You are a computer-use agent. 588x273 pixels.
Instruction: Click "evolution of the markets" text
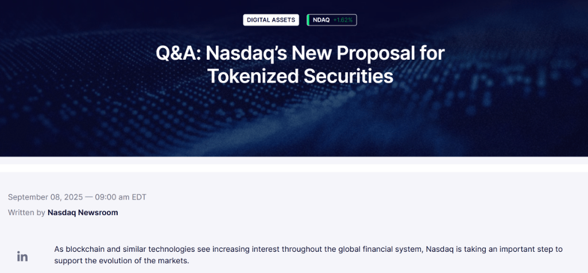[144, 261]
